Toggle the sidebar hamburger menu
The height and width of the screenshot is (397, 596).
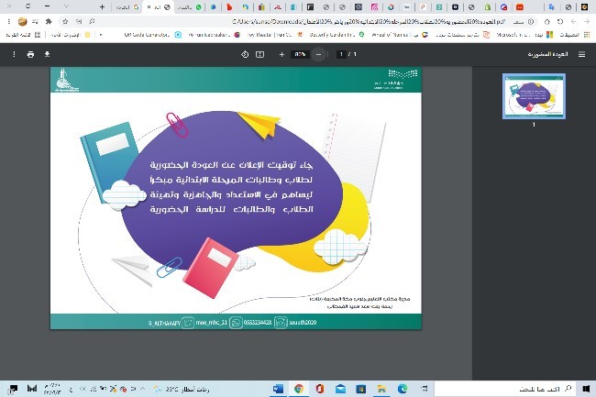[x=581, y=54]
